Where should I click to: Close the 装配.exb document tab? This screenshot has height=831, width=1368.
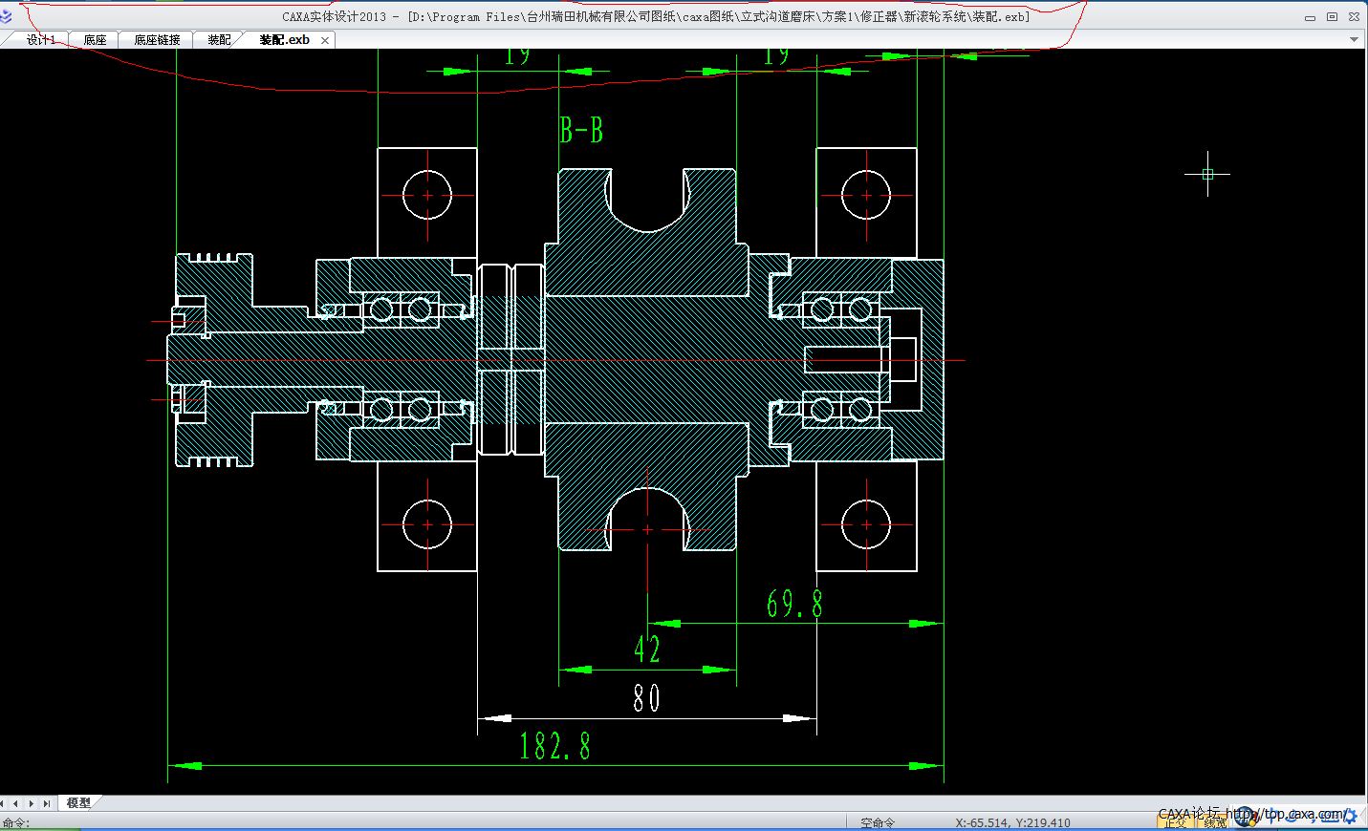point(325,40)
